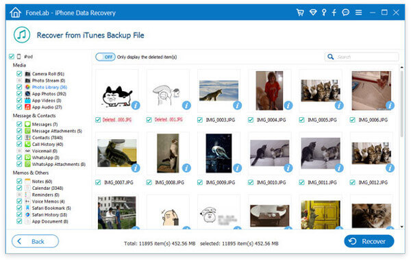Select the IMG_0004.JPG child thumbnail
411x261 pixels.
[269, 90]
